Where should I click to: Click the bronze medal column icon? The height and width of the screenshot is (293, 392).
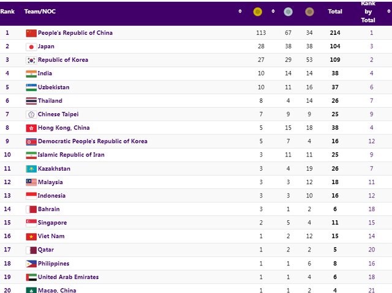[309, 12]
